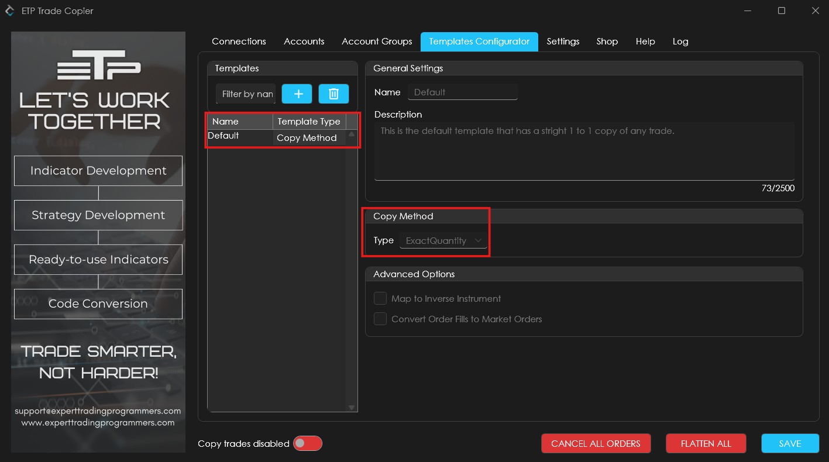Switch to the Shop tab
This screenshot has width=829, height=462.
(607, 42)
